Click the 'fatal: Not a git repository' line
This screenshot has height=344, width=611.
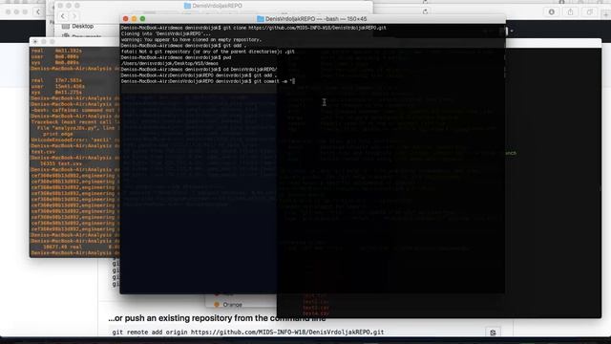208,52
